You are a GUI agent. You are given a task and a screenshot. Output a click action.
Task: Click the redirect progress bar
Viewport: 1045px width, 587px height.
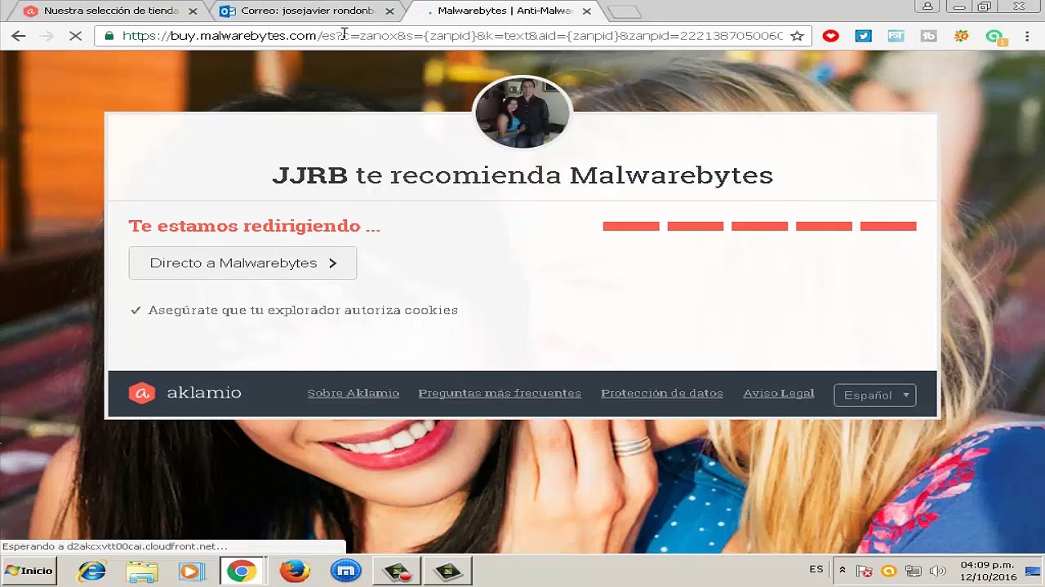(759, 226)
